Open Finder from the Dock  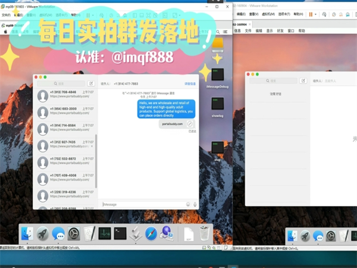pos(27,233)
